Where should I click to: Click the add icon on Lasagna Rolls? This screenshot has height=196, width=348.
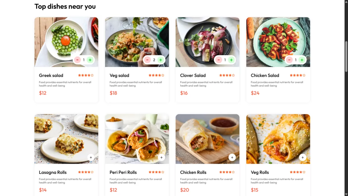pos(91,157)
